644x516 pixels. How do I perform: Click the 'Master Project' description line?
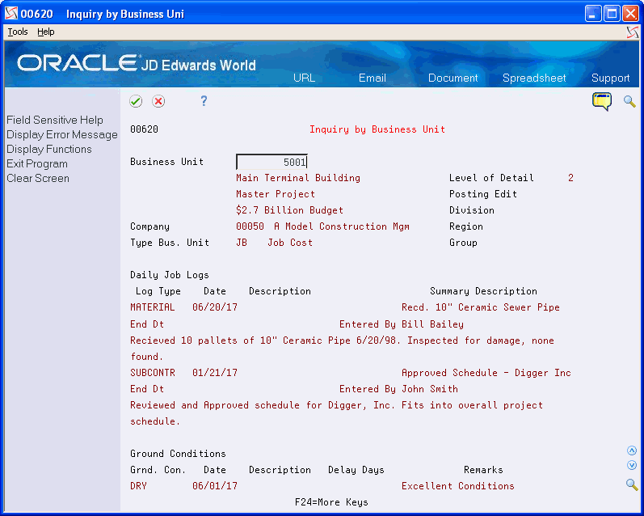click(x=276, y=193)
